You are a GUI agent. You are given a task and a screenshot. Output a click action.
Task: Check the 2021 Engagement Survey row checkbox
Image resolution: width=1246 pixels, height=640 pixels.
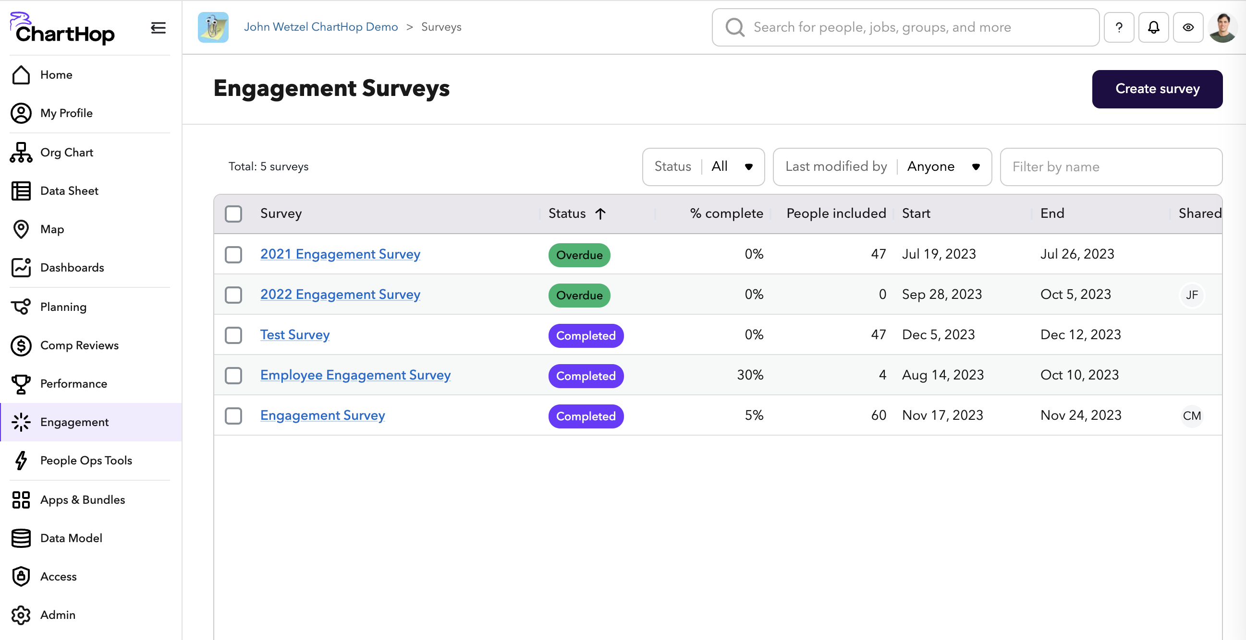click(x=233, y=255)
